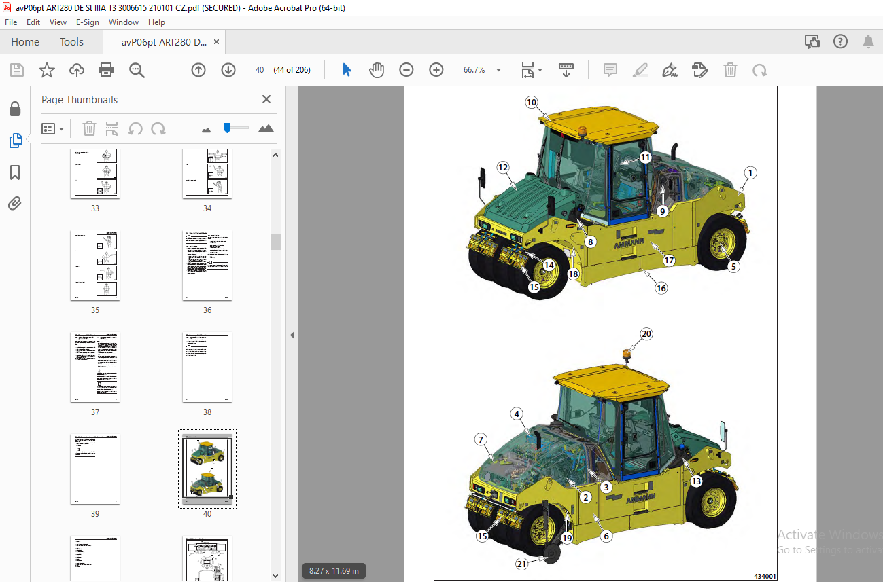Select the highlighter pen tool
This screenshot has width=883, height=582.
point(640,70)
